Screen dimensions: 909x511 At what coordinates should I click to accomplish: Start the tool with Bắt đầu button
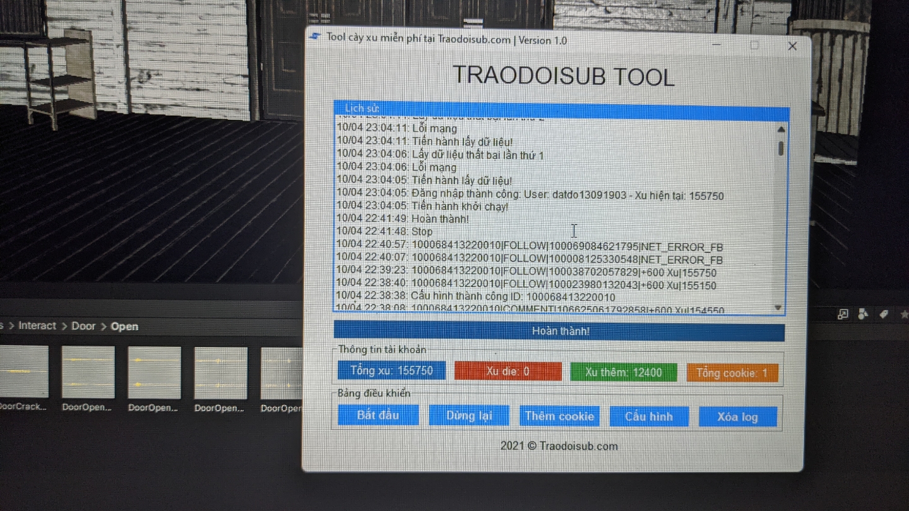pyautogui.click(x=378, y=416)
